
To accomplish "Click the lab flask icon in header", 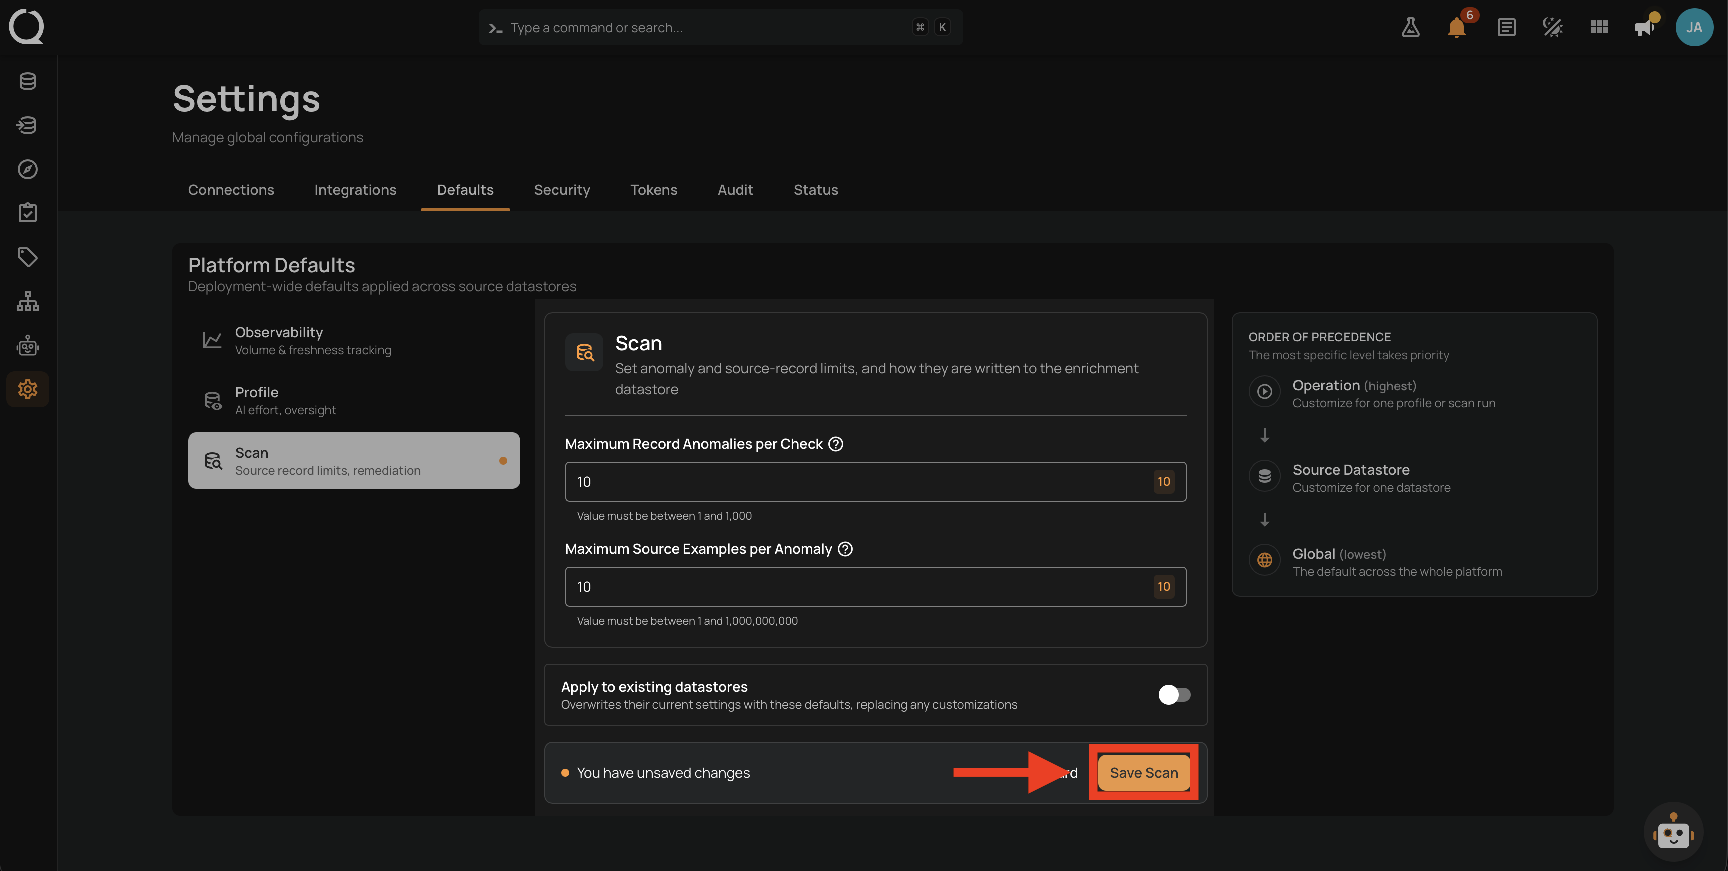I will pyautogui.click(x=1410, y=27).
